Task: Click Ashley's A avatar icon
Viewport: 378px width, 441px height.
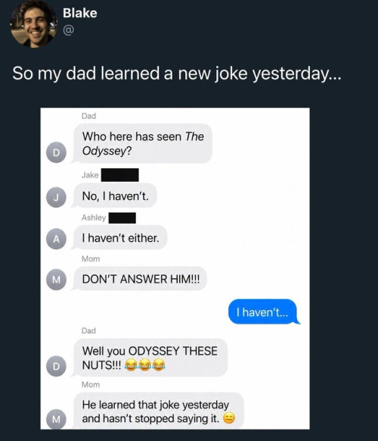Action: pos(57,239)
